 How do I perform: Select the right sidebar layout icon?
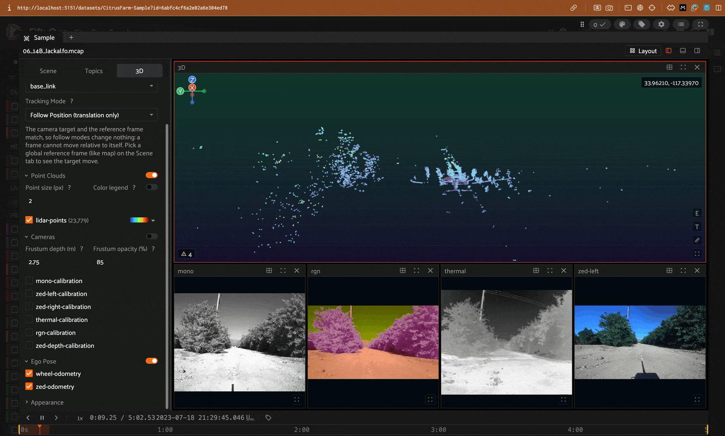[x=697, y=51]
